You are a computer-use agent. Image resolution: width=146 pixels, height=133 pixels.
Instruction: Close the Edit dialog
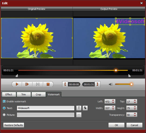141,3
